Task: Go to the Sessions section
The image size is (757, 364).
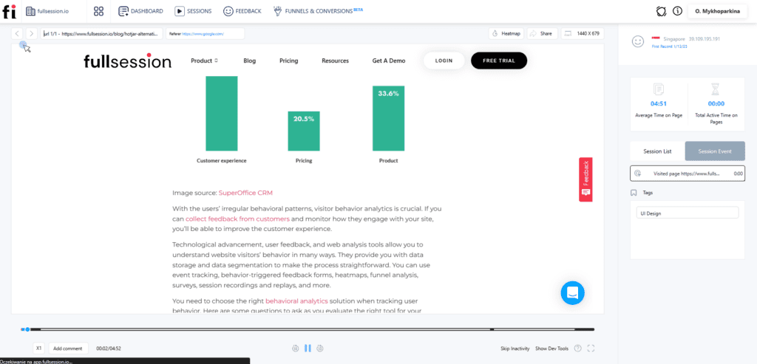Action: click(x=193, y=11)
